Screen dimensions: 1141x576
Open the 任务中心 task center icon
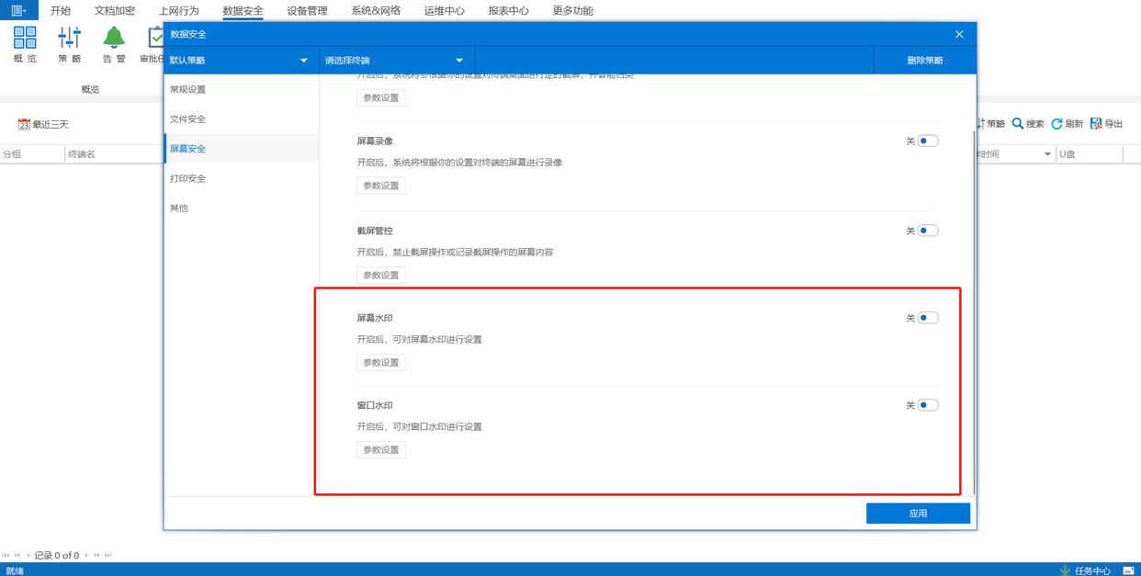click(1066, 570)
